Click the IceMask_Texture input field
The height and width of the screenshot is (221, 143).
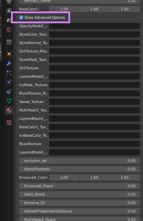click(94, 85)
